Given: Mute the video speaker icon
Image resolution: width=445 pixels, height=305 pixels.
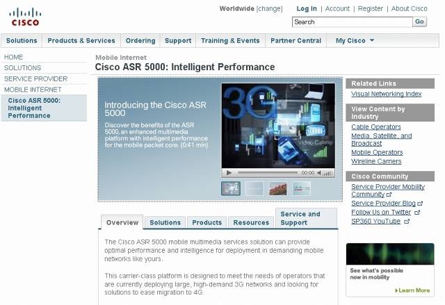Looking at the screenshot, I should pos(319,172).
